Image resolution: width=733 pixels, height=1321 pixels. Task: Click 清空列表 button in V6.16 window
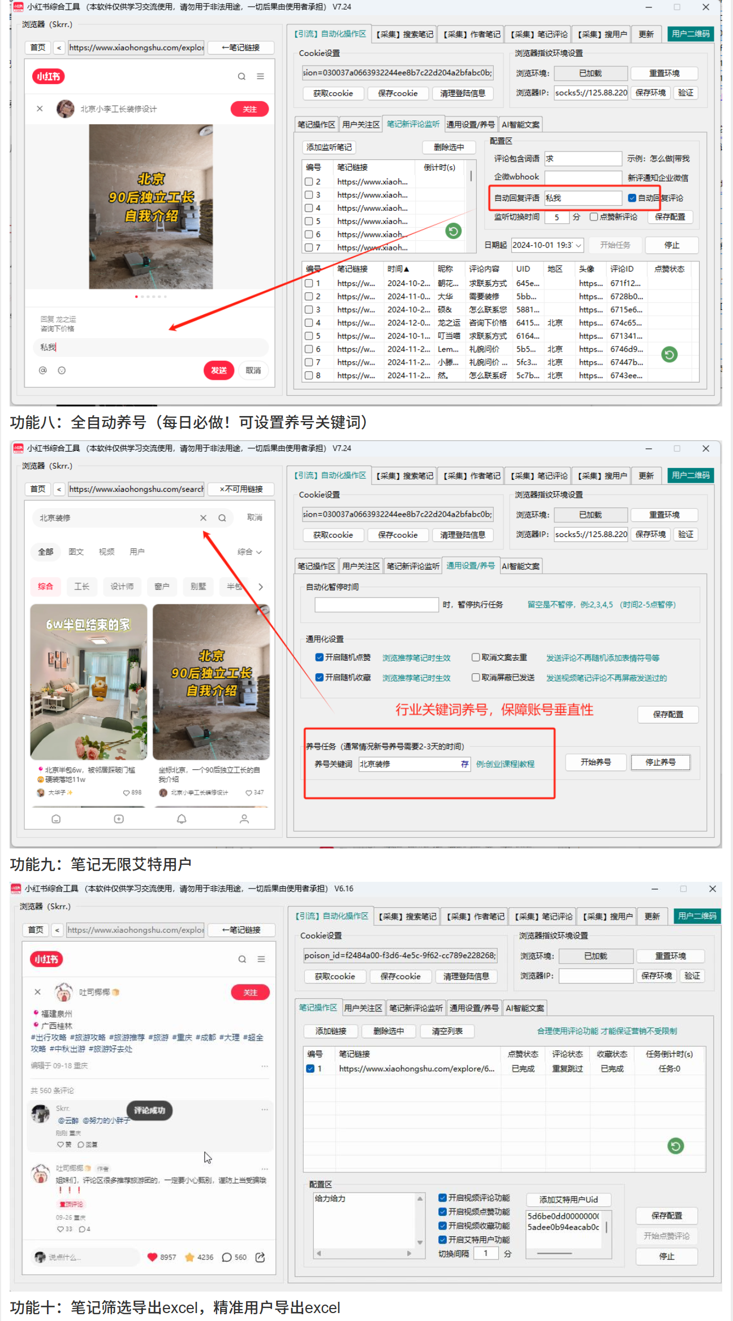(447, 1031)
